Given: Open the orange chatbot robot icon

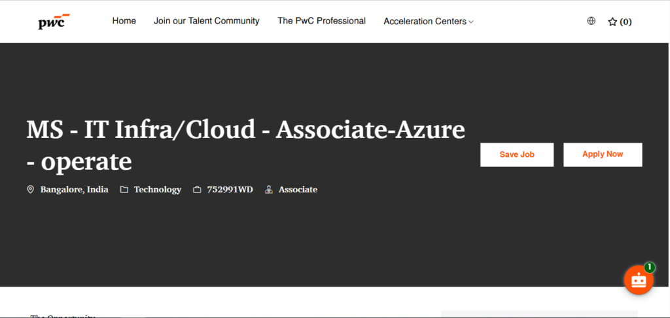Looking at the screenshot, I should (x=639, y=281).
